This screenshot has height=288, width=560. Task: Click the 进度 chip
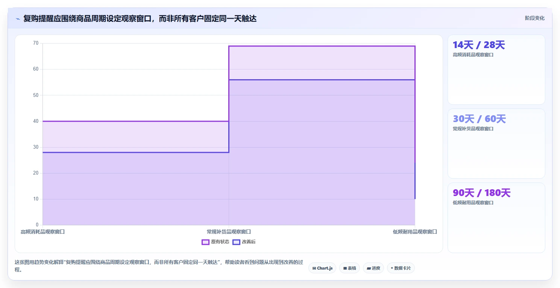(x=373, y=268)
